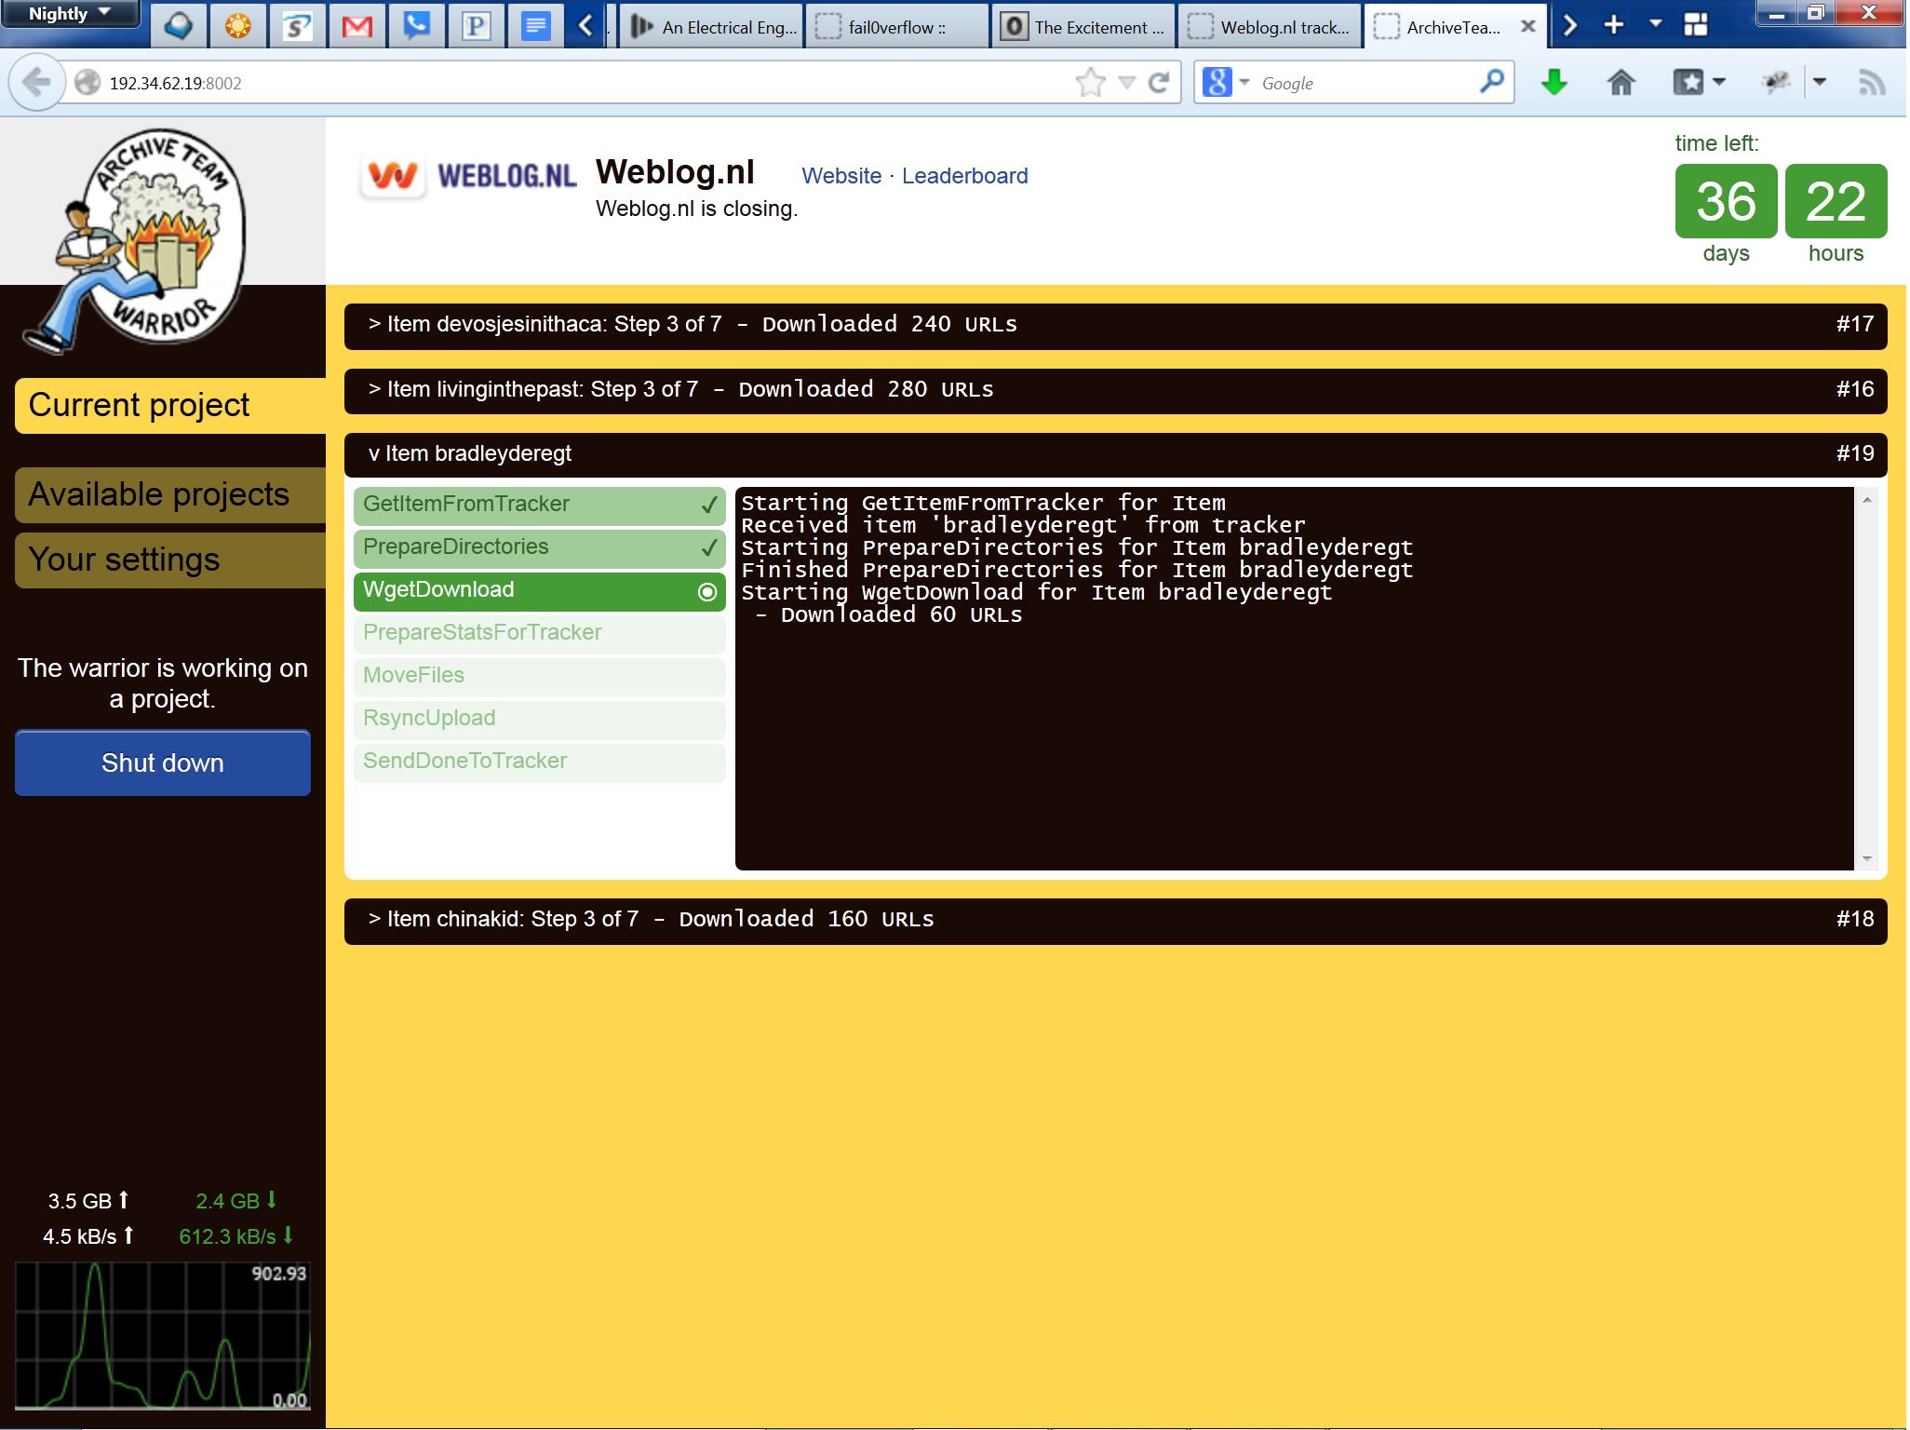Switch to 'fail0verflow ::' tab
This screenshot has height=1430, width=1910.
pos(896,27)
